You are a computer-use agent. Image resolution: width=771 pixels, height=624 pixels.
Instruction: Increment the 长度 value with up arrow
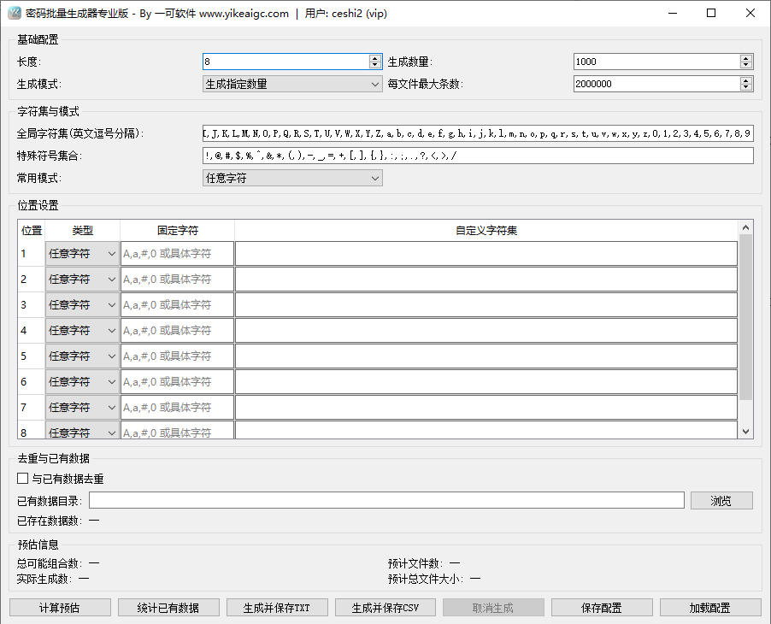tap(374, 57)
